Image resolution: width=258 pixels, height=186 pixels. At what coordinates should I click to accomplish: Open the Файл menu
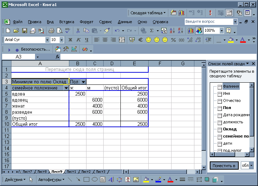coord(18,22)
